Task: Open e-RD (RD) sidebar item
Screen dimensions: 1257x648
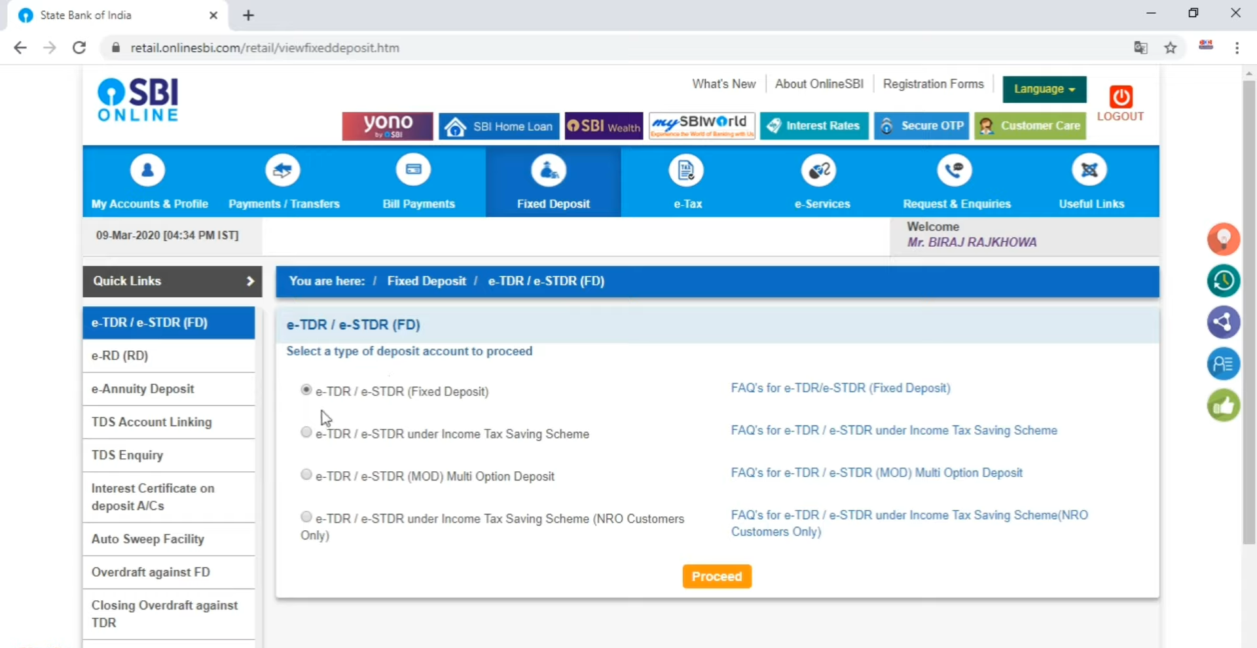Action: tap(169, 356)
